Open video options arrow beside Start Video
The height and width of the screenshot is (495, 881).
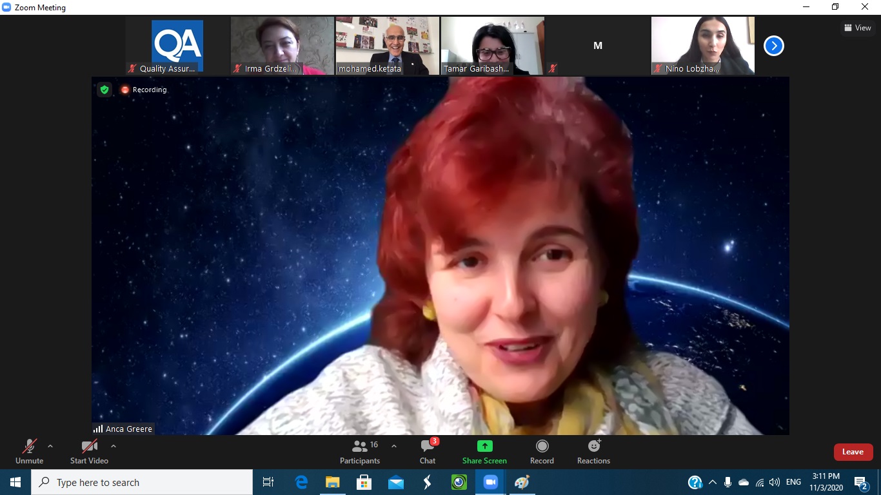click(x=114, y=446)
